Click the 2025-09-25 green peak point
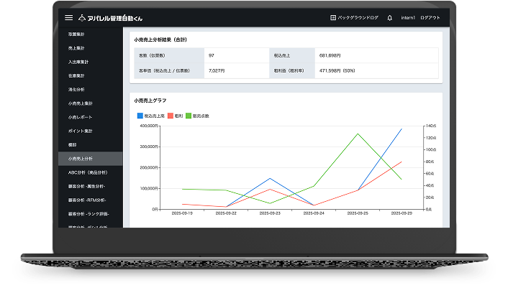 (358, 133)
